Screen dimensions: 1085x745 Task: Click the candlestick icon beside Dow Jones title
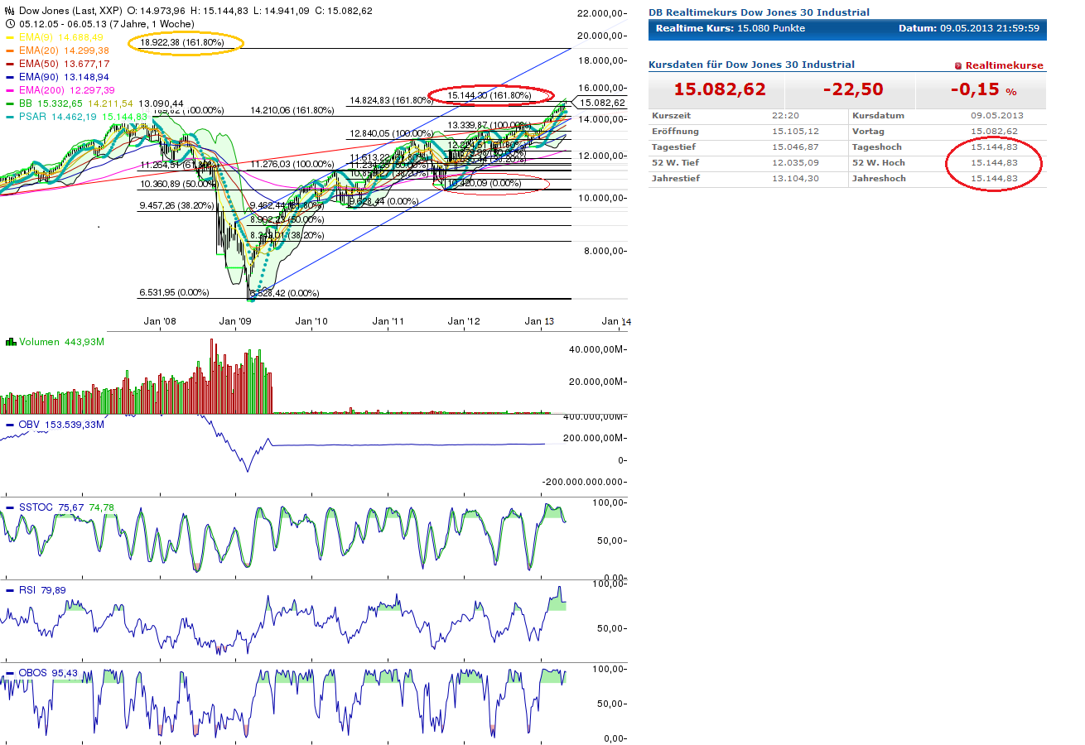tap(10, 11)
